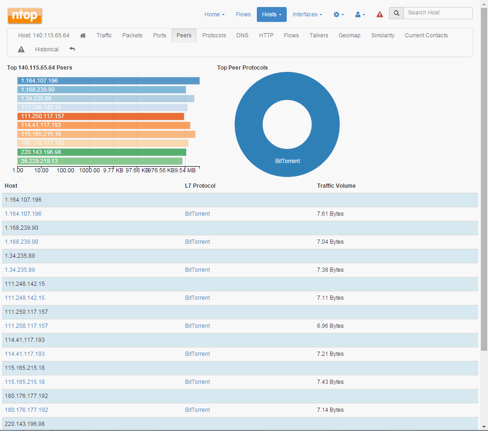
Task: Click BitTorrent link in 111.248.142.15 row
Action: 198,298
